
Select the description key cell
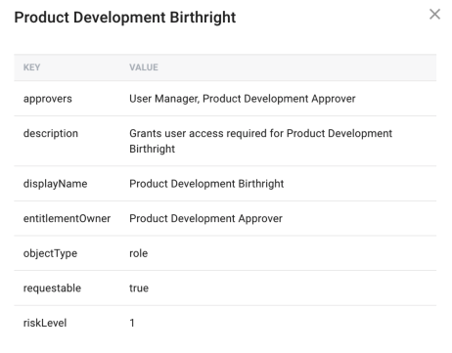click(x=51, y=133)
